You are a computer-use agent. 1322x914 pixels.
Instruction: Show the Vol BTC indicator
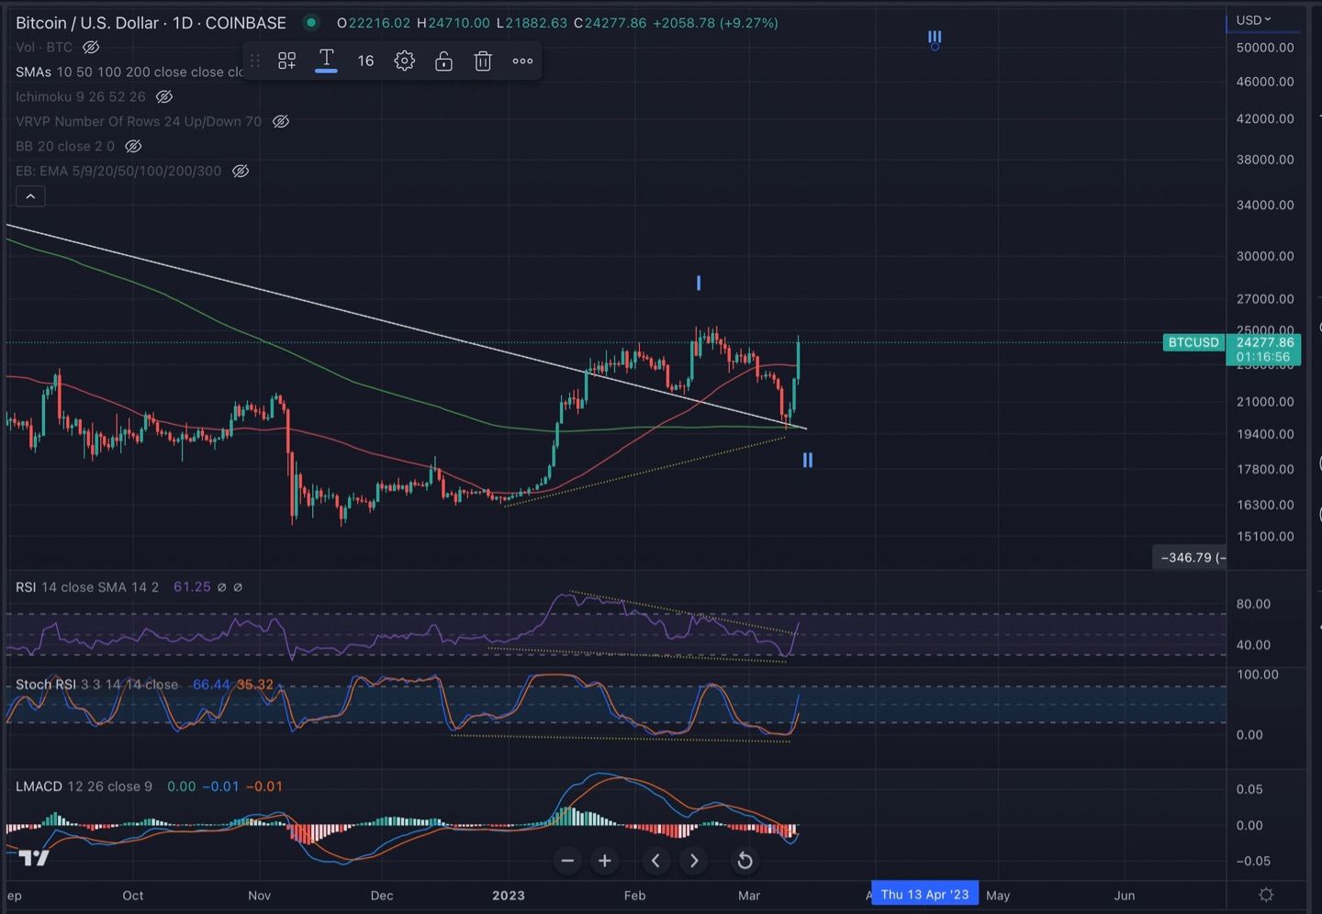click(91, 47)
